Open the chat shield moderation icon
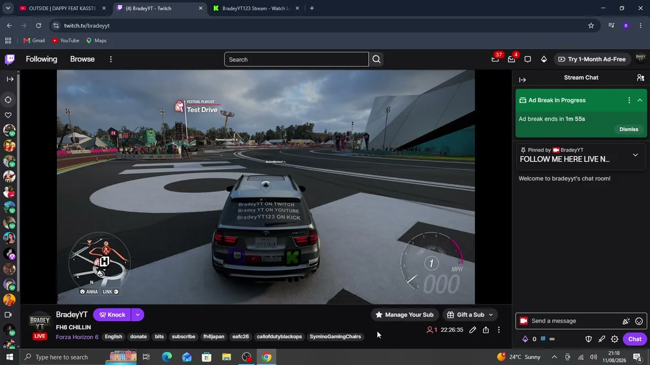Image resolution: width=650 pixels, height=365 pixels. click(589, 339)
